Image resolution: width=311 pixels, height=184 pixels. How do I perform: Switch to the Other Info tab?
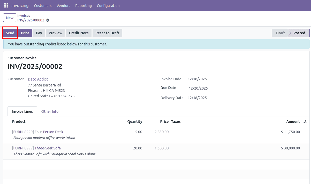point(50,111)
